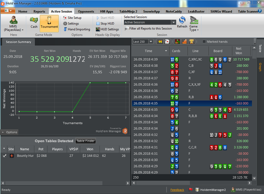The height and width of the screenshot is (194, 264).
Task: Click the Feedback link
Action: click(177, 190)
